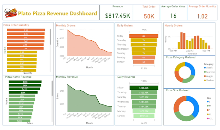This screenshot has height=130, width=220.
Task: Click the Pizza Order Quantity vertical scrollbar
Action: pyautogui.click(x=50, y=37)
